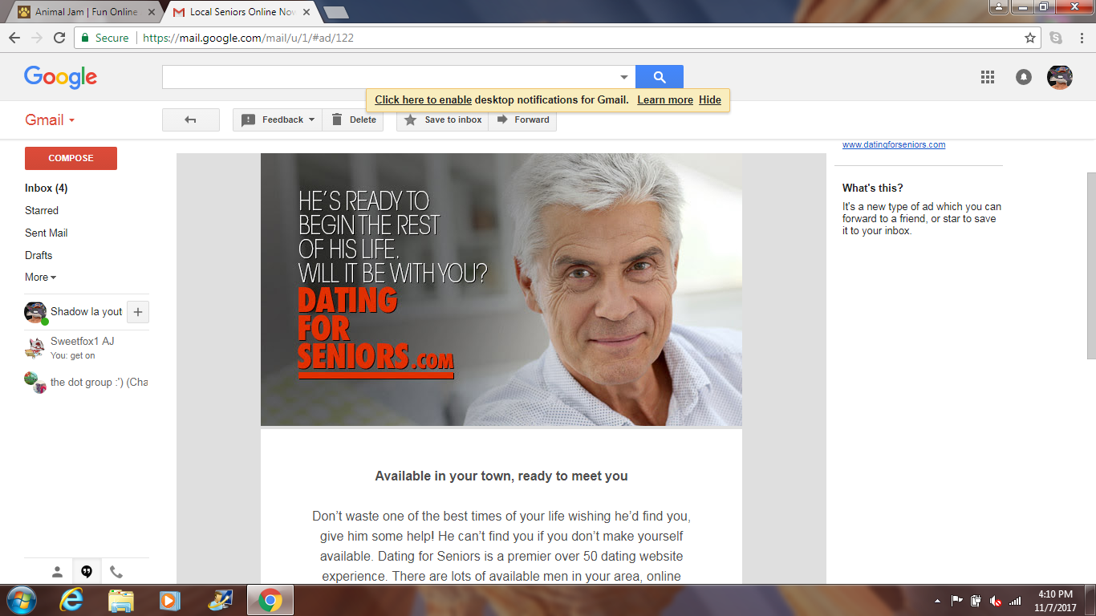Open Chrome three-dot menu

[1082, 38]
